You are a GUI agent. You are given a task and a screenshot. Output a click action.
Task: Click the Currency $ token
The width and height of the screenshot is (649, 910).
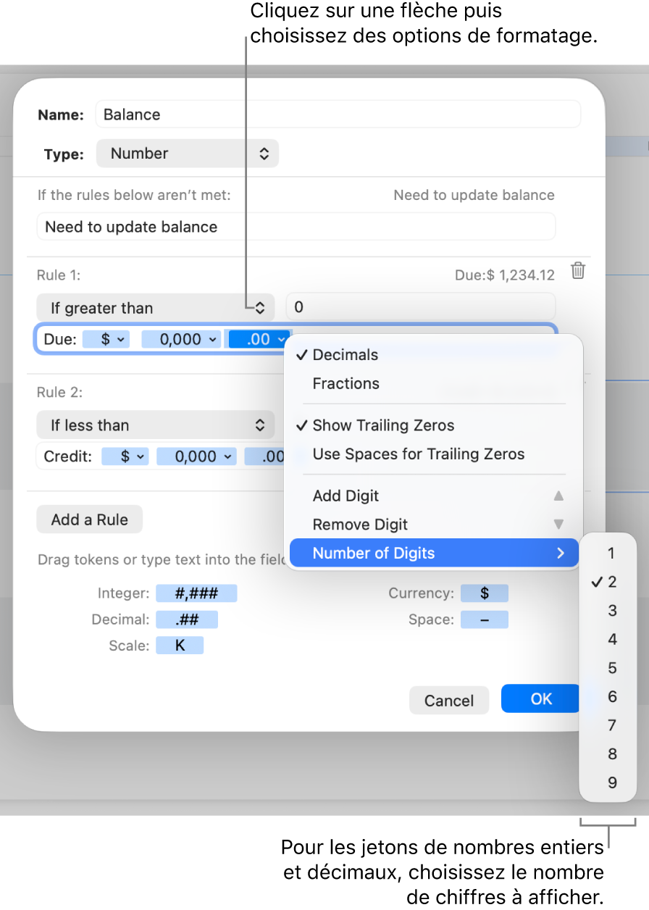pyautogui.click(x=485, y=593)
